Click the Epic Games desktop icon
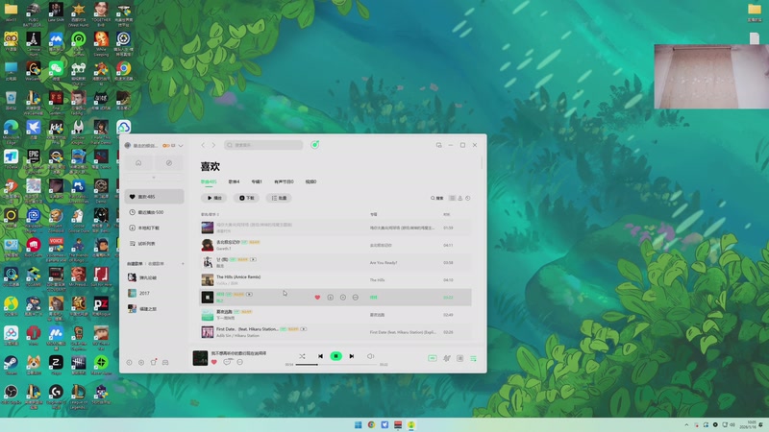 34,158
